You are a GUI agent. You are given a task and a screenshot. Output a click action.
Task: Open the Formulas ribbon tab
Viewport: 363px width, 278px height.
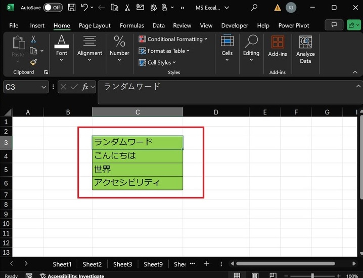tap(131, 25)
